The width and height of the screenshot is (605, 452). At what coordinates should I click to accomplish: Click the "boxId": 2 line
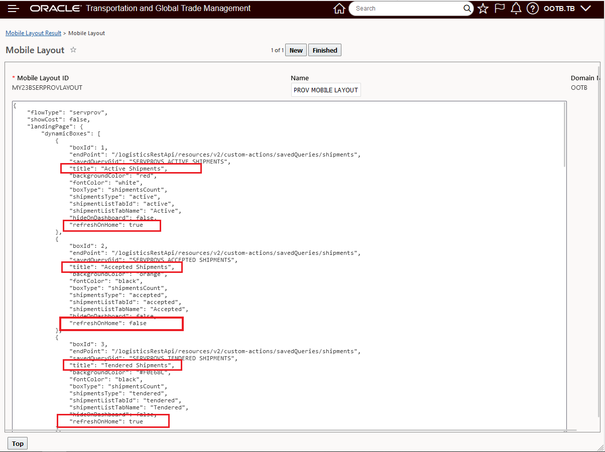[x=89, y=246]
